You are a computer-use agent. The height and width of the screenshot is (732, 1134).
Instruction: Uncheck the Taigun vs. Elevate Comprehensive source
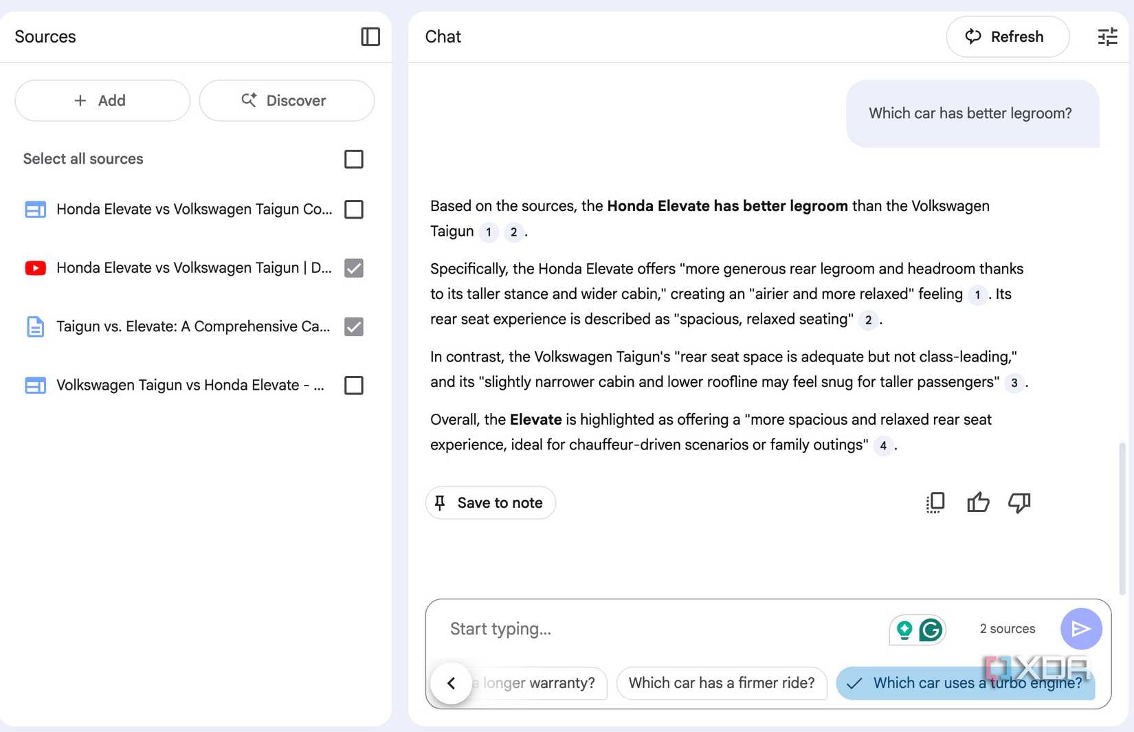(354, 326)
